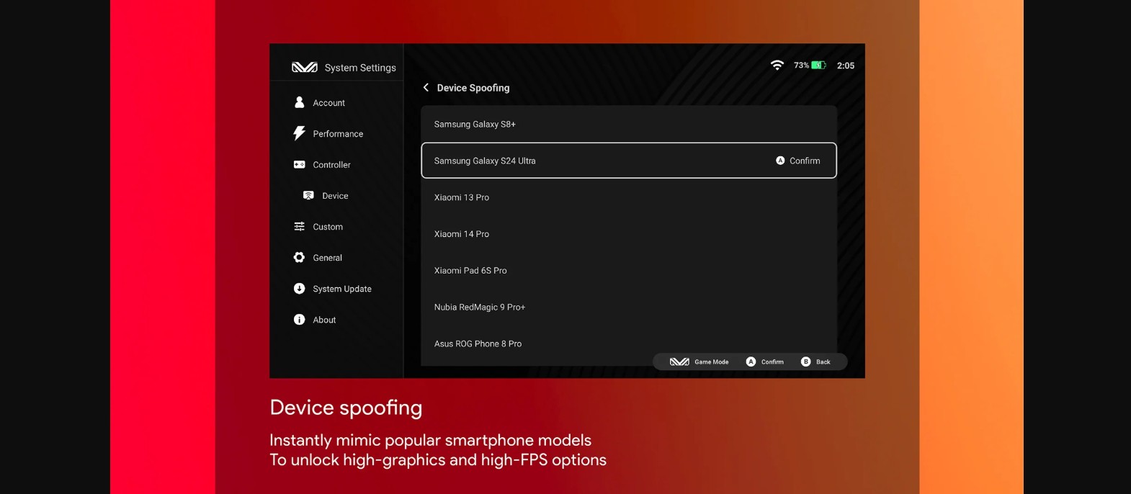Confirm the Samsung Galaxy S24 Ultra selection
This screenshot has height=494, width=1131.
click(x=805, y=161)
